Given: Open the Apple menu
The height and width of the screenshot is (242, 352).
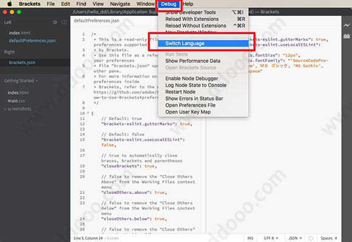Looking at the screenshot, I should click(9, 4).
